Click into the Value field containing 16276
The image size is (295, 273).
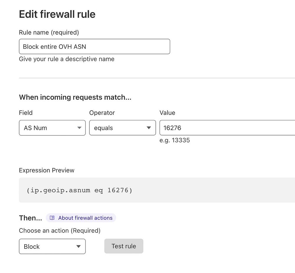point(227,128)
